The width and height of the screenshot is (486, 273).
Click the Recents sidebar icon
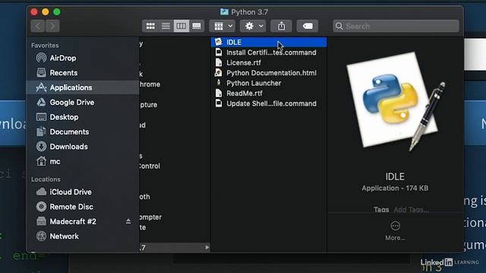[x=41, y=73]
